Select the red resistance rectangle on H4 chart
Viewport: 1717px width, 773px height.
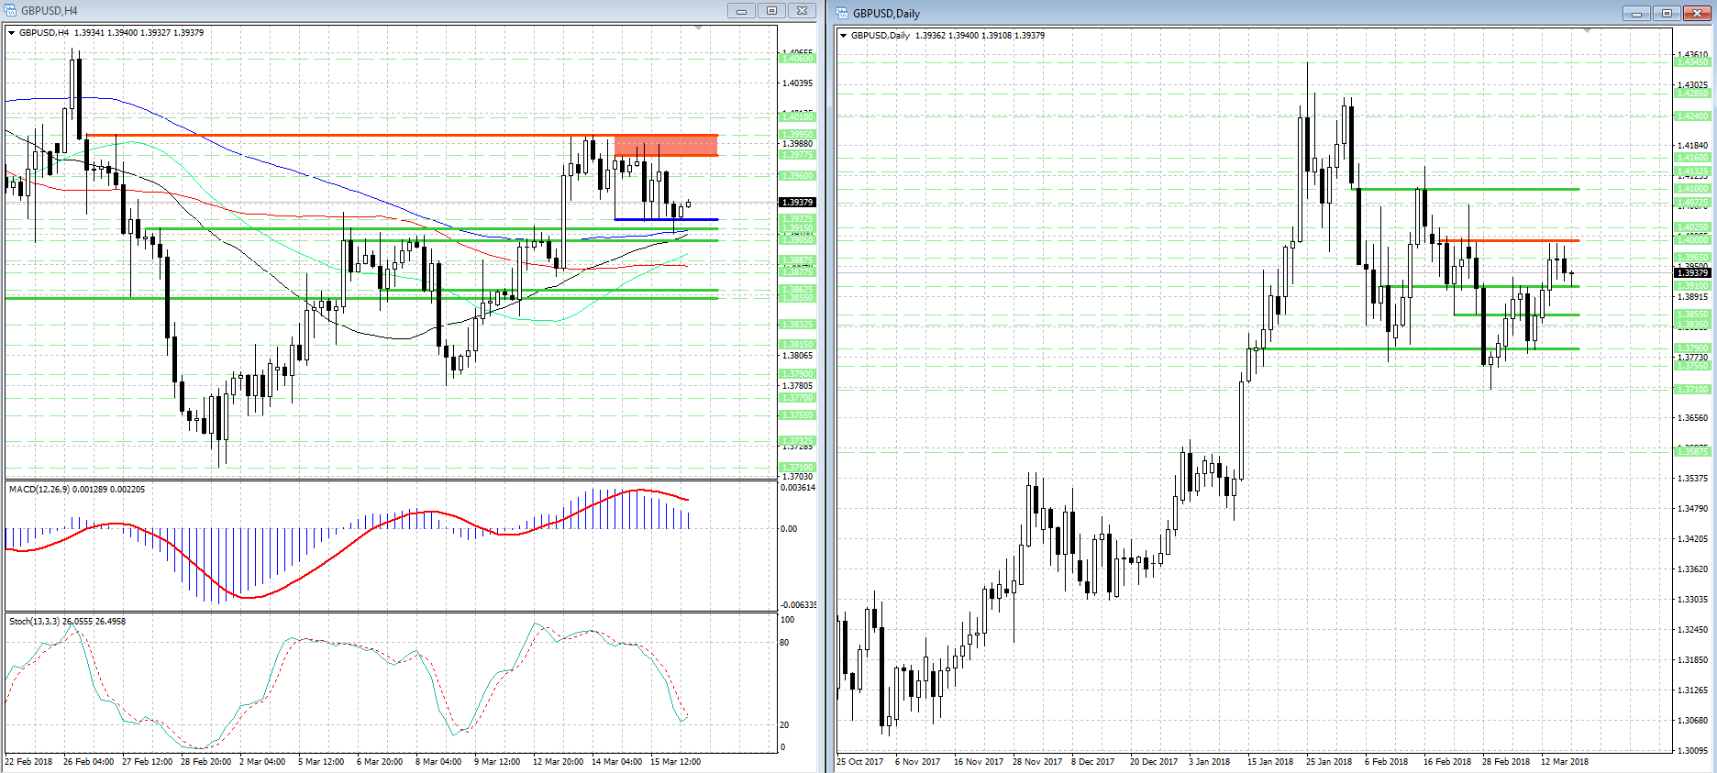666,145
